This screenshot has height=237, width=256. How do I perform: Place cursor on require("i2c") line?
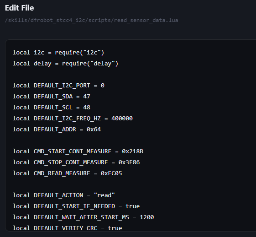[x=58, y=53]
